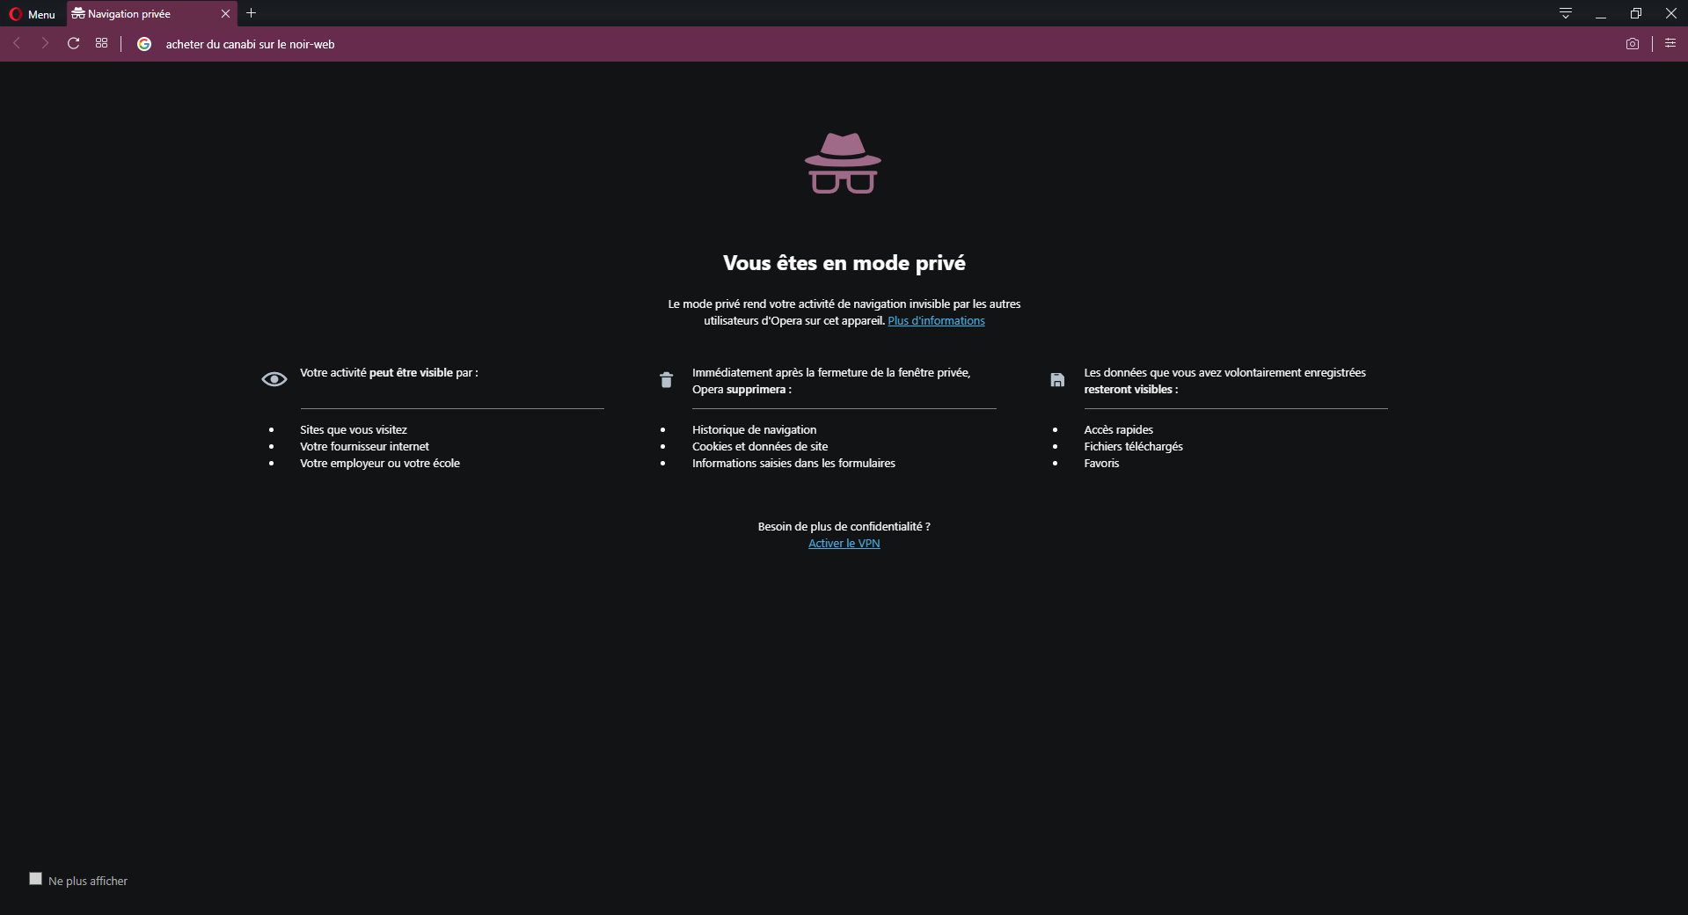Click the text Cookies et données de site
Image resolution: width=1688 pixels, height=915 pixels.
[760, 447]
